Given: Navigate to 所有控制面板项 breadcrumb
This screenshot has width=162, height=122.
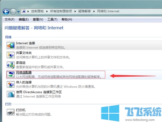Looking at the screenshot, I should [x=61, y=11].
